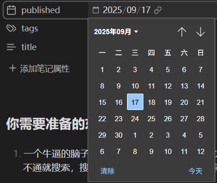Select September 12 in second calendar row
Image resolution: width=217 pixels, height=183 pixels.
(168, 86)
